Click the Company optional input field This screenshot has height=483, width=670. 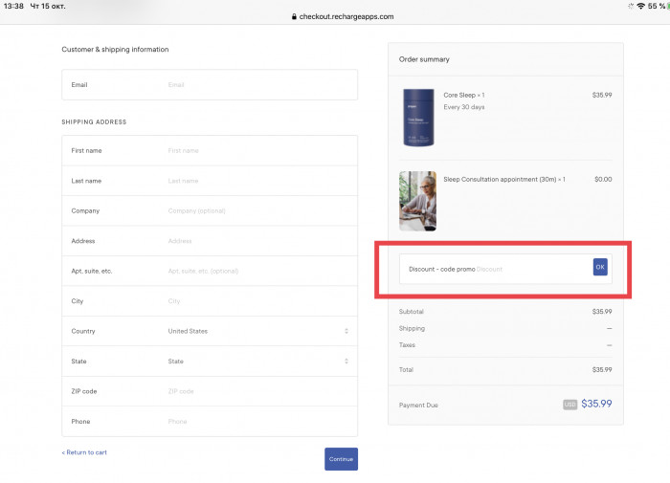(x=210, y=211)
